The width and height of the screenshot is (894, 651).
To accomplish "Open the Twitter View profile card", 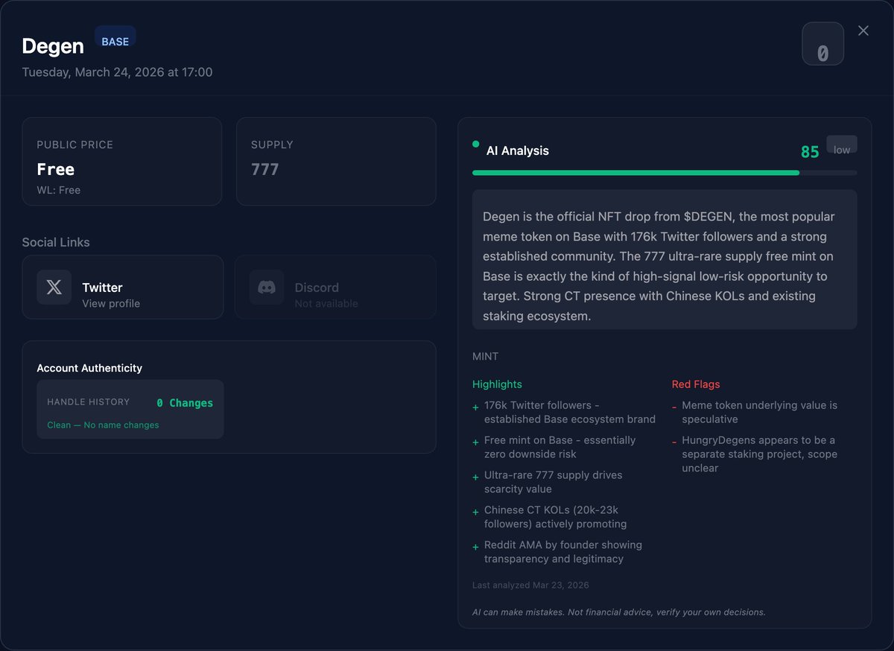I will tap(123, 288).
